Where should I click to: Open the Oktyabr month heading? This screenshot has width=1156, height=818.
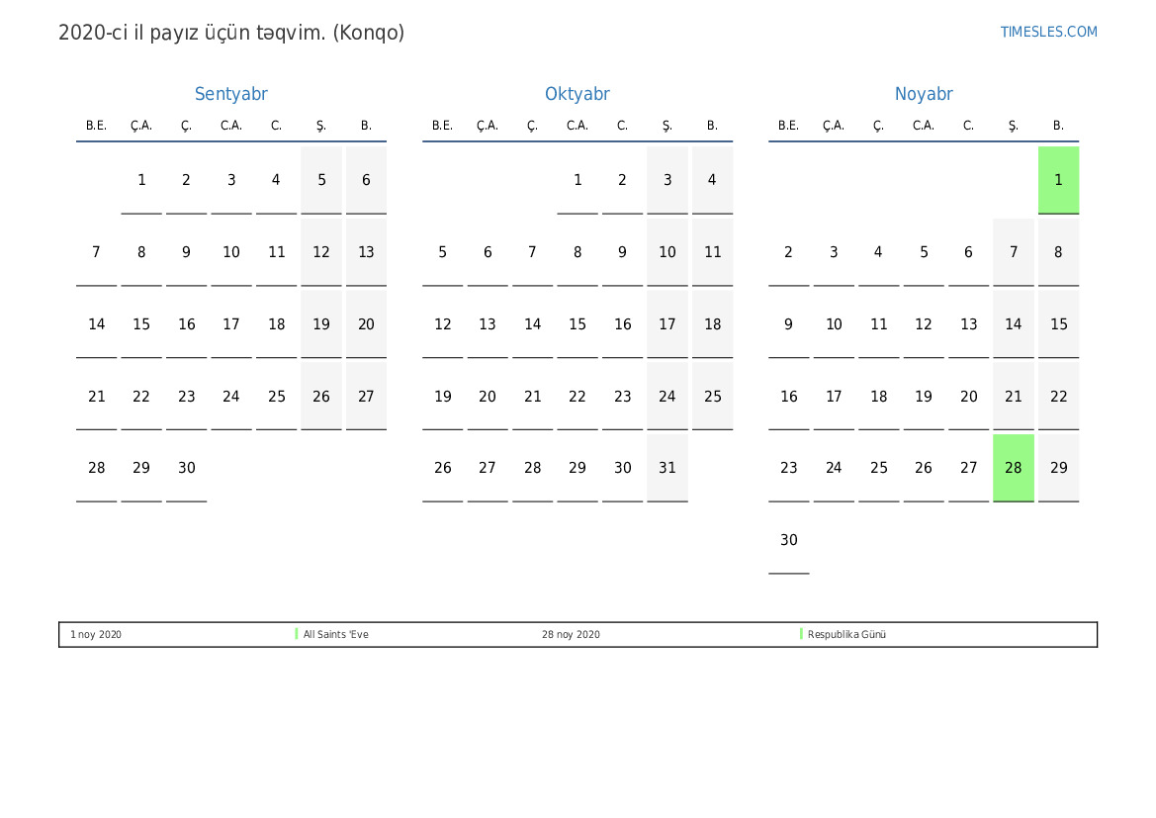coord(577,94)
